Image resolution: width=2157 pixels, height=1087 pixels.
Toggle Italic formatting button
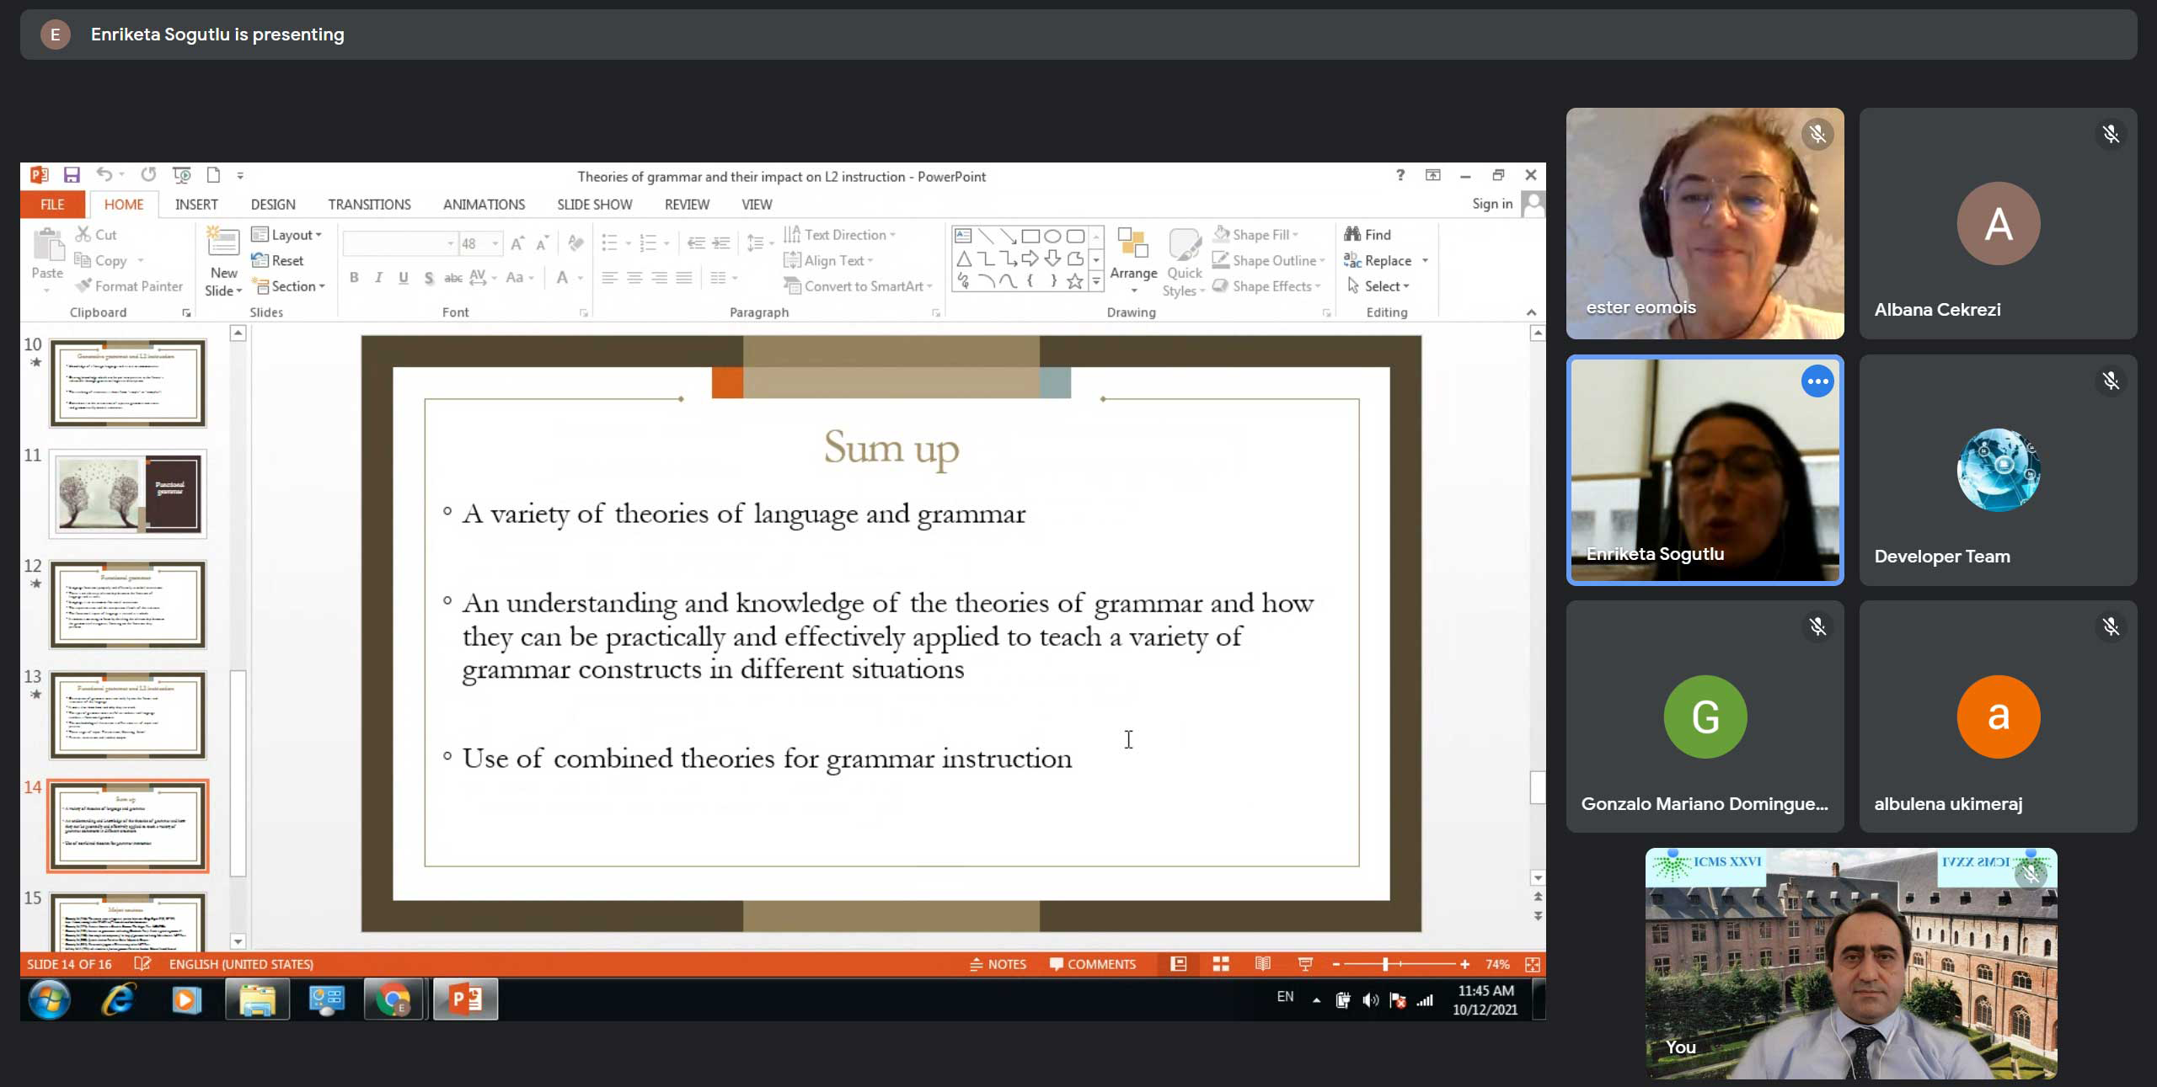(x=378, y=278)
